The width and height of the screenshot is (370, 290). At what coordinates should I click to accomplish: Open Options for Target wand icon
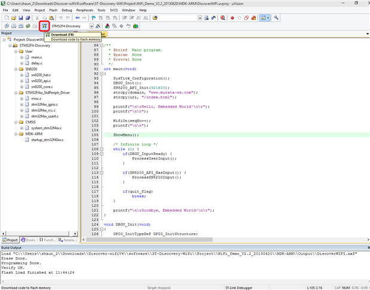click(98, 26)
